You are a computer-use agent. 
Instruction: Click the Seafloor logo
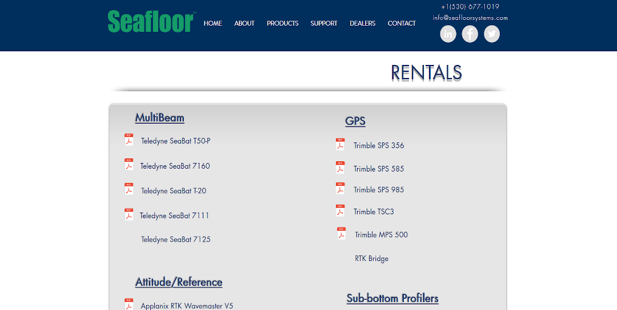coord(151,22)
